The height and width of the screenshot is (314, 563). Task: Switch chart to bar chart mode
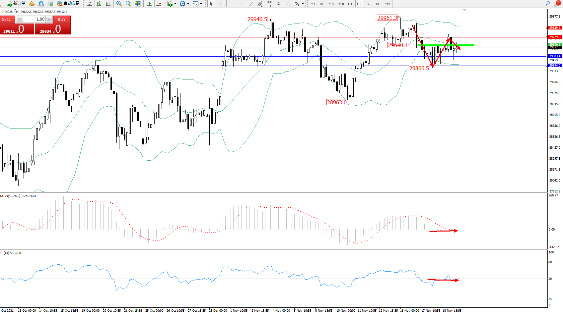coord(90,4)
